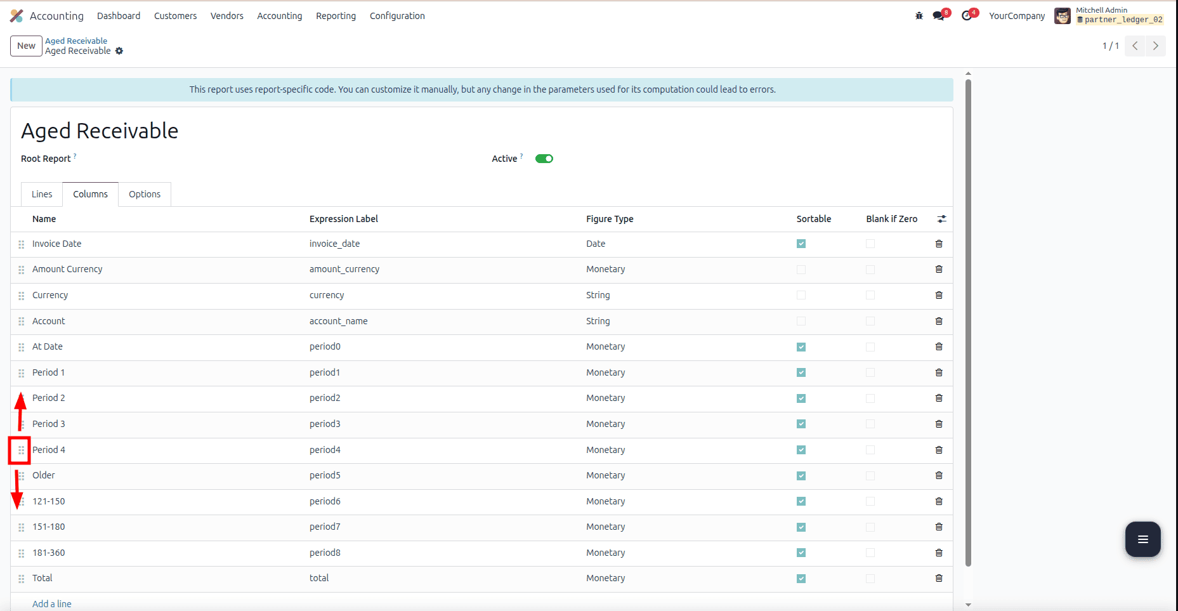1178x611 pixels.
Task: Click the drag handle of Invoice Date row
Action: pos(22,244)
